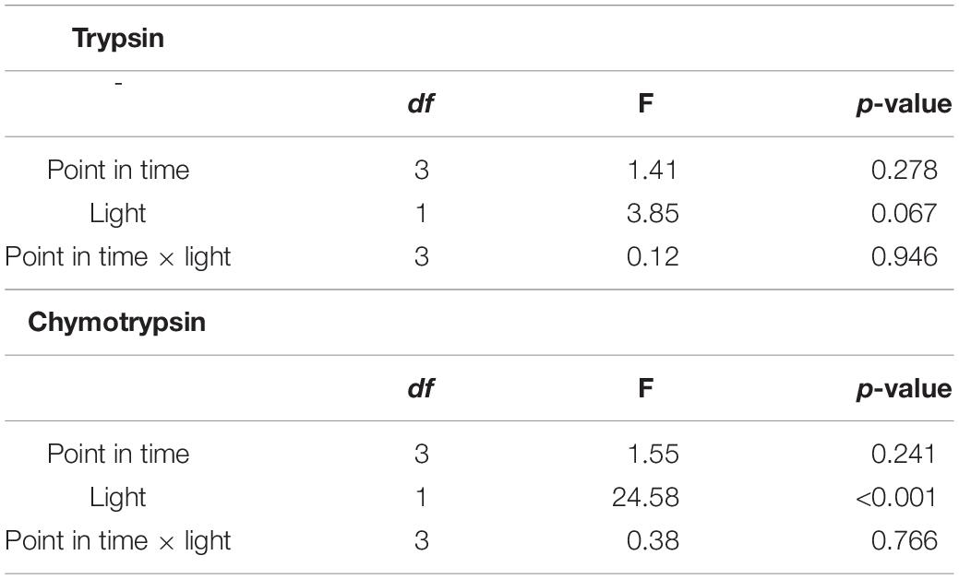Screen dimensions: 959x579
Task: Click the Trypsin Light row label
Action: [x=117, y=215]
